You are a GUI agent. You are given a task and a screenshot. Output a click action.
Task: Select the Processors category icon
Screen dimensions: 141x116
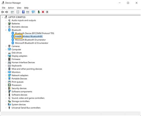pyautogui.click(x=9, y=85)
